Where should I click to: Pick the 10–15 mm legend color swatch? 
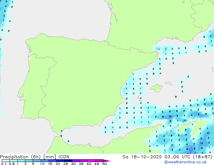point(45,161)
